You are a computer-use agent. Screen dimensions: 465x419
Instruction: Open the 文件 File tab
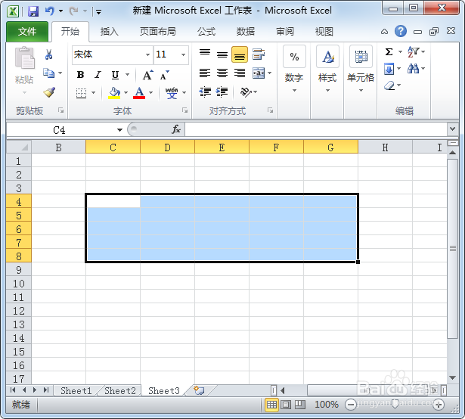(27, 32)
